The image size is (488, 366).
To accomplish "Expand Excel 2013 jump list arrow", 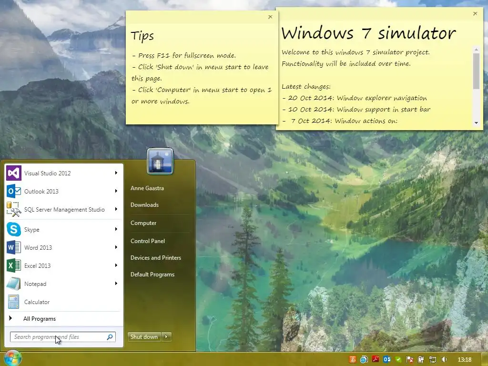I will pos(116,265).
